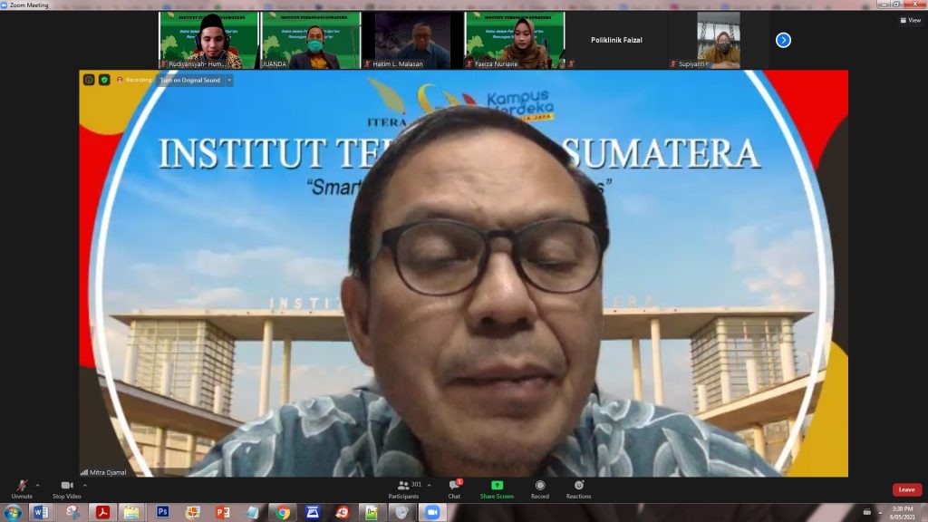Show hidden tray icons arrow

click(x=879, y=513)
